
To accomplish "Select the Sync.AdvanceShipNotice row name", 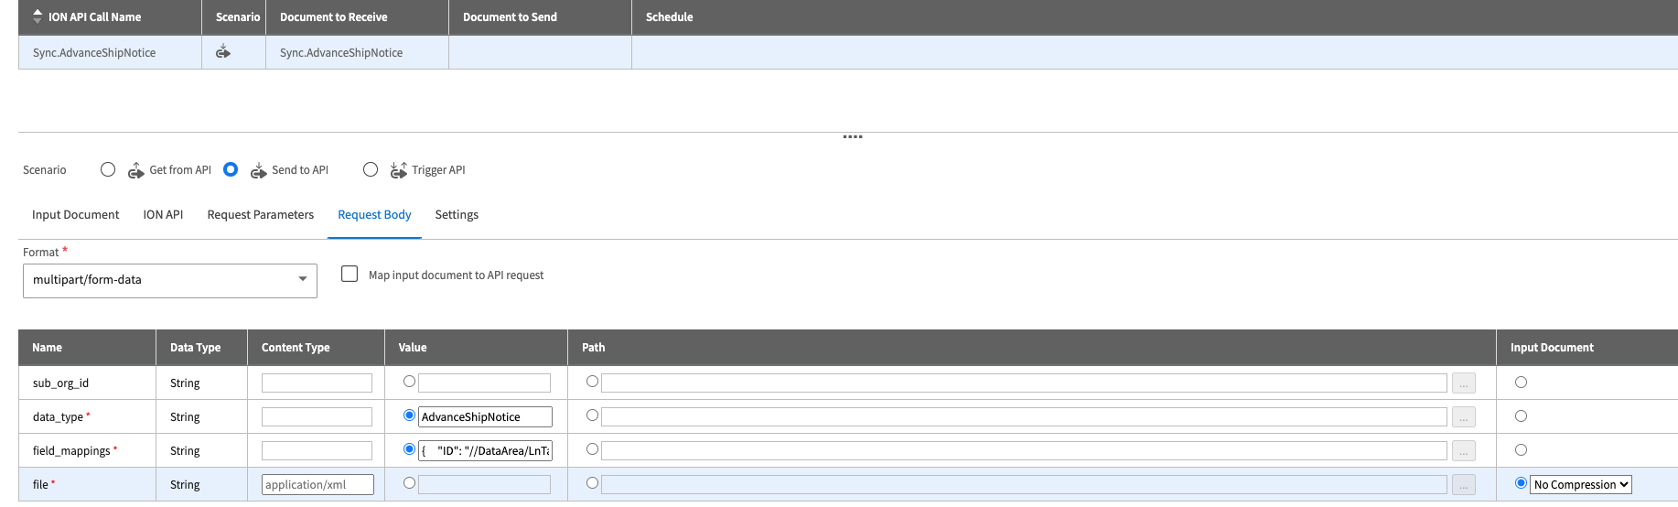I will coord(94,53).
